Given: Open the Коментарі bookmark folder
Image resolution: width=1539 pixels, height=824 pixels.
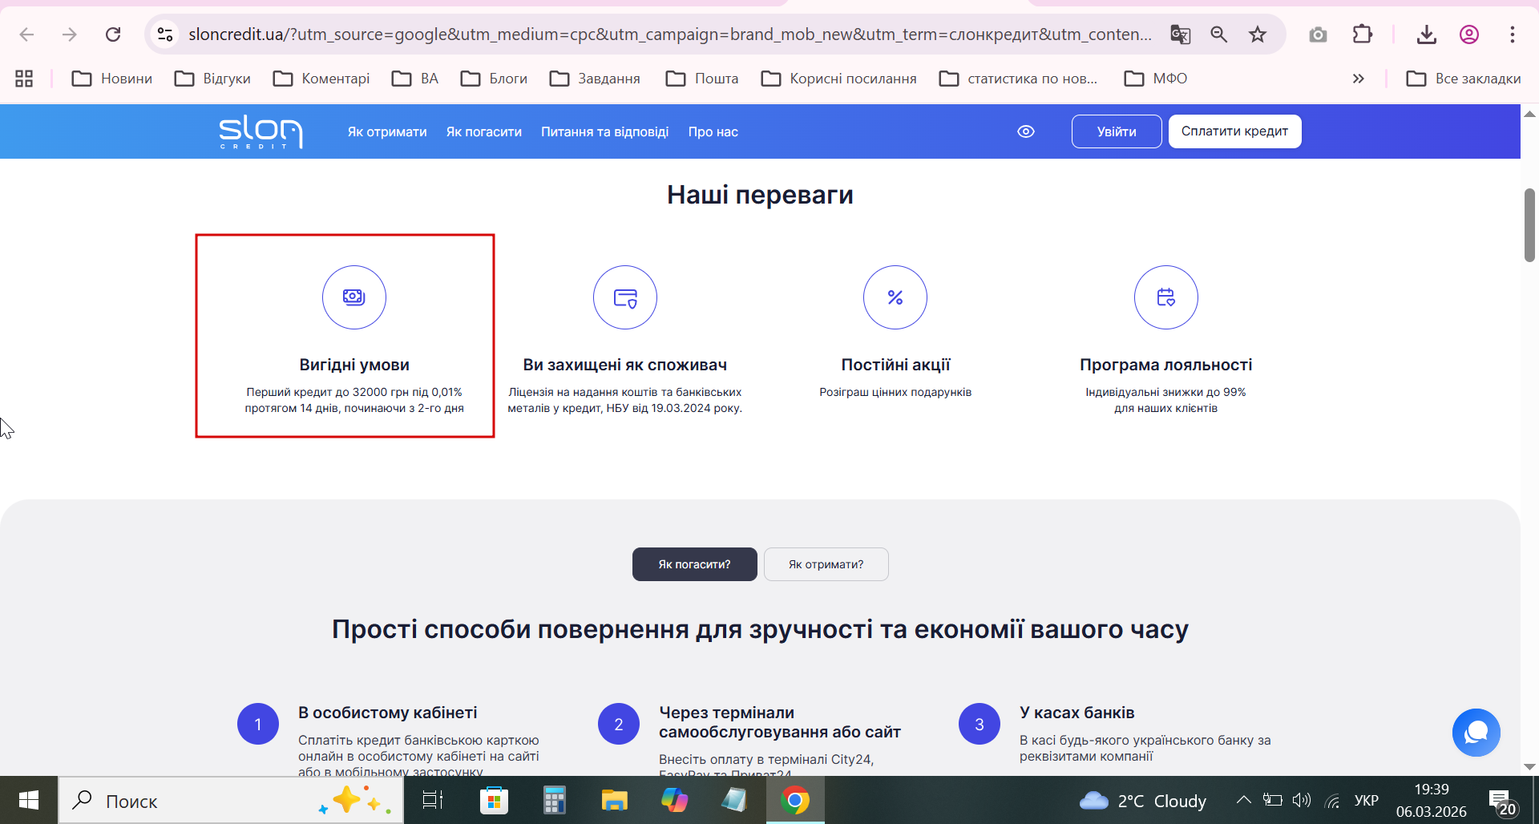Looking at the screenshot, I should [321, 79].
